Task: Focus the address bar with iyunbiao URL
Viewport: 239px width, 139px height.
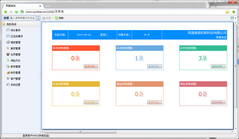Action: [x=125, y=12]
